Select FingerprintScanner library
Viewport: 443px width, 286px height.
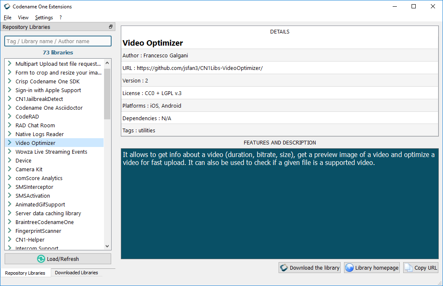[39, 231]
